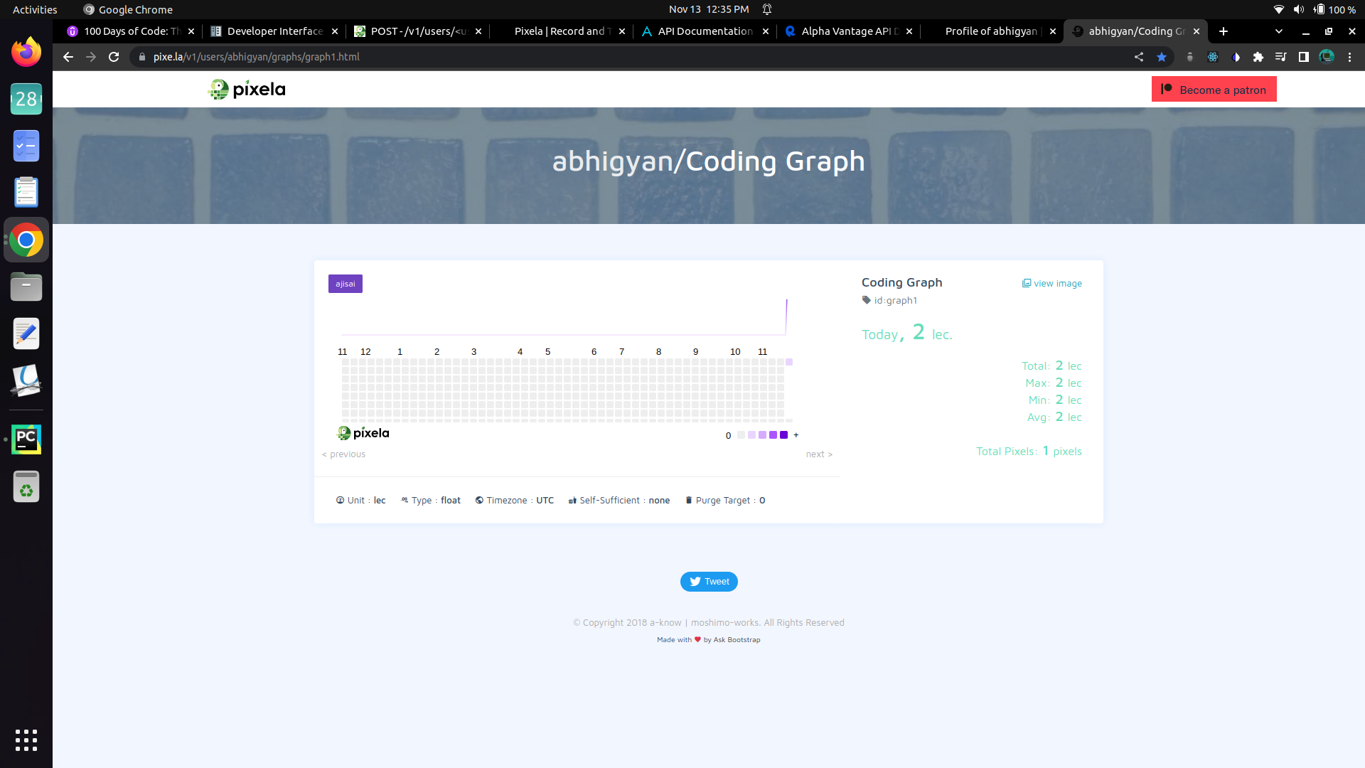Toggle the ajisai color theme badge

(345, 283)
